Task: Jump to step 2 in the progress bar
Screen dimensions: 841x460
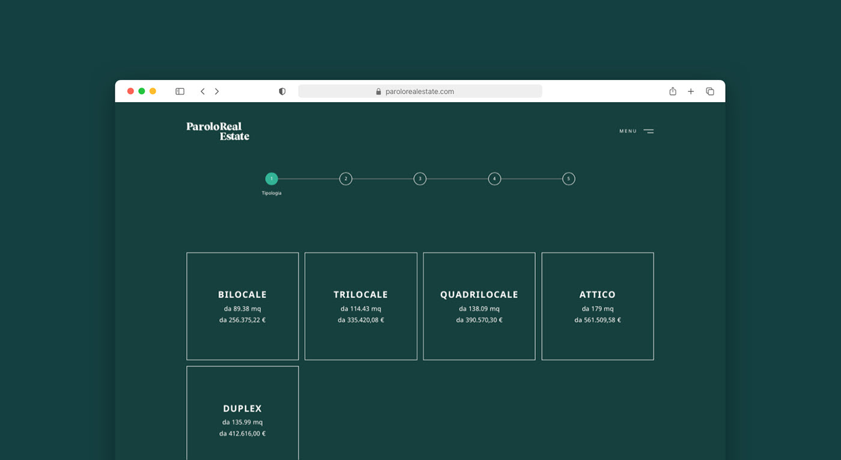Action: pos(345,179)
